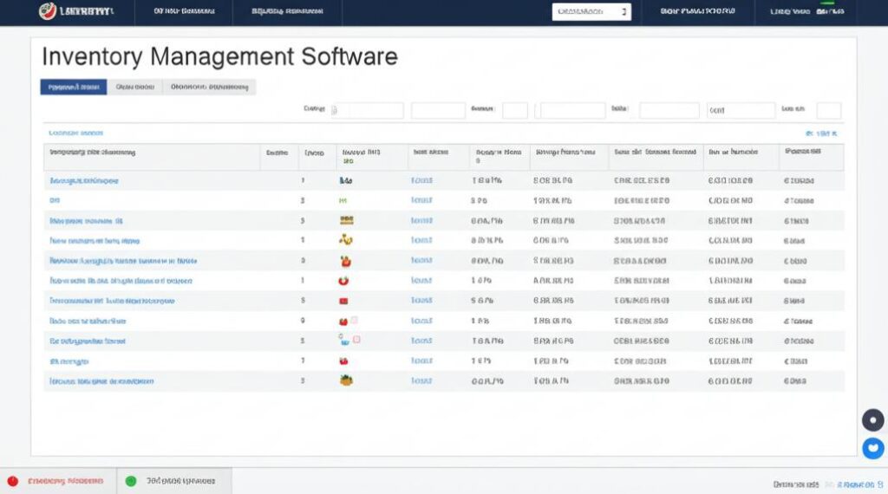Click the blue bar-chart icon in first table row
The height and width of the screenshot is (494, 888).
(345, 181)
